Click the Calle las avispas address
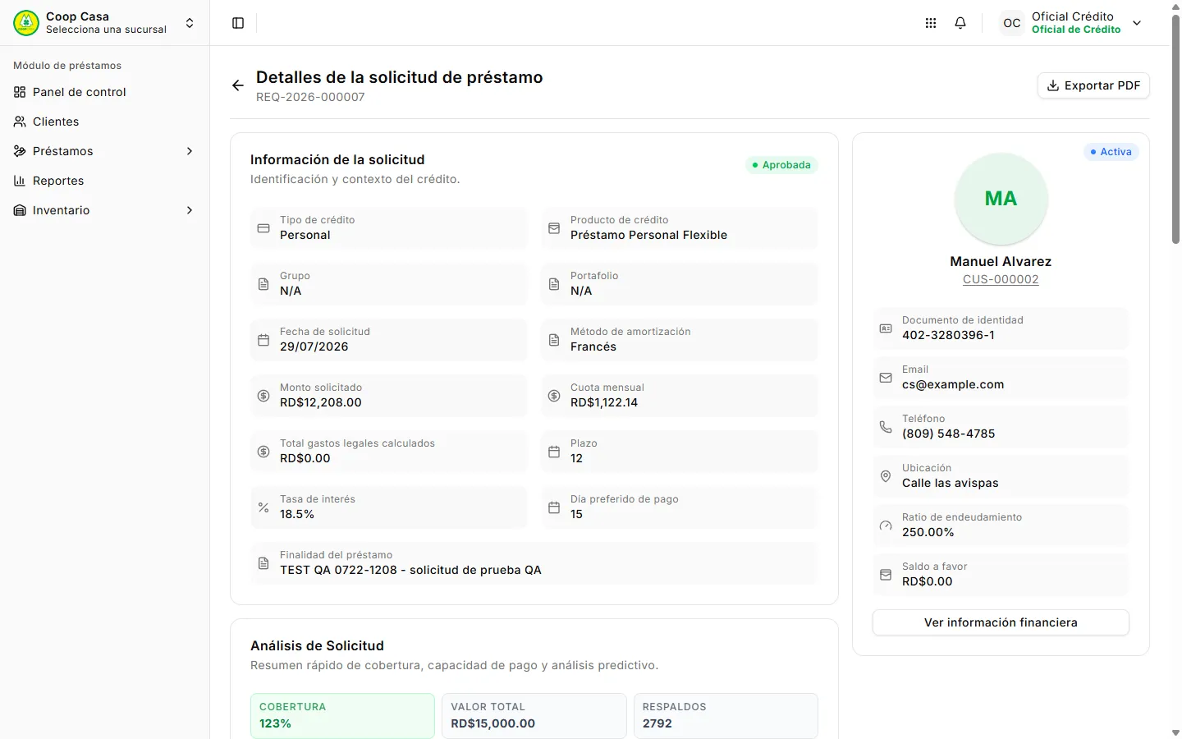 tap(951, 483)
